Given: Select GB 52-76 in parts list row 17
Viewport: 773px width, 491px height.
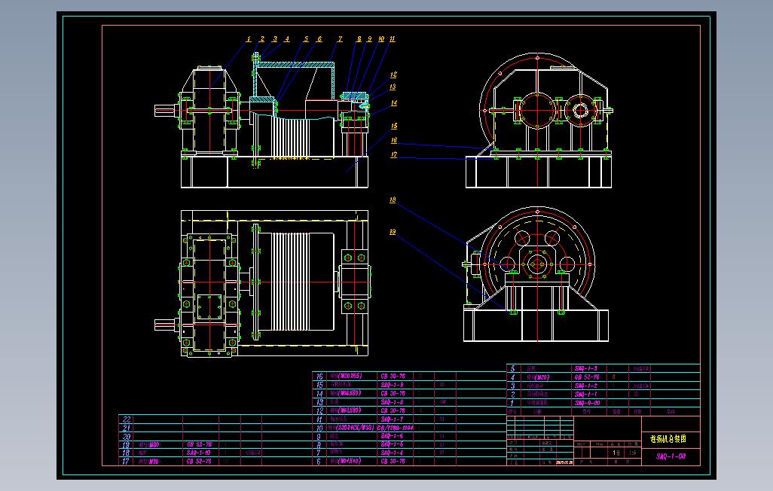Looking at the screenshot, I should (x=199, y=462).
